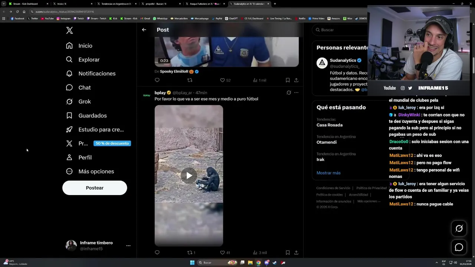This screenshot has width=475, height=267.
Task: Open Condiciones de Servicio footer link
Action: [333, 188]
